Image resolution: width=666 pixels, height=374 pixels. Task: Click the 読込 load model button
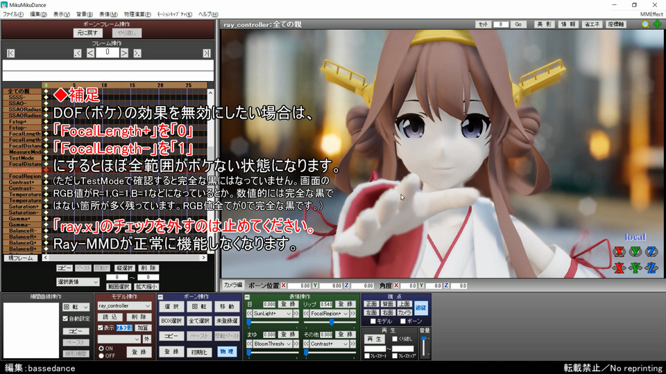[110, 317]
